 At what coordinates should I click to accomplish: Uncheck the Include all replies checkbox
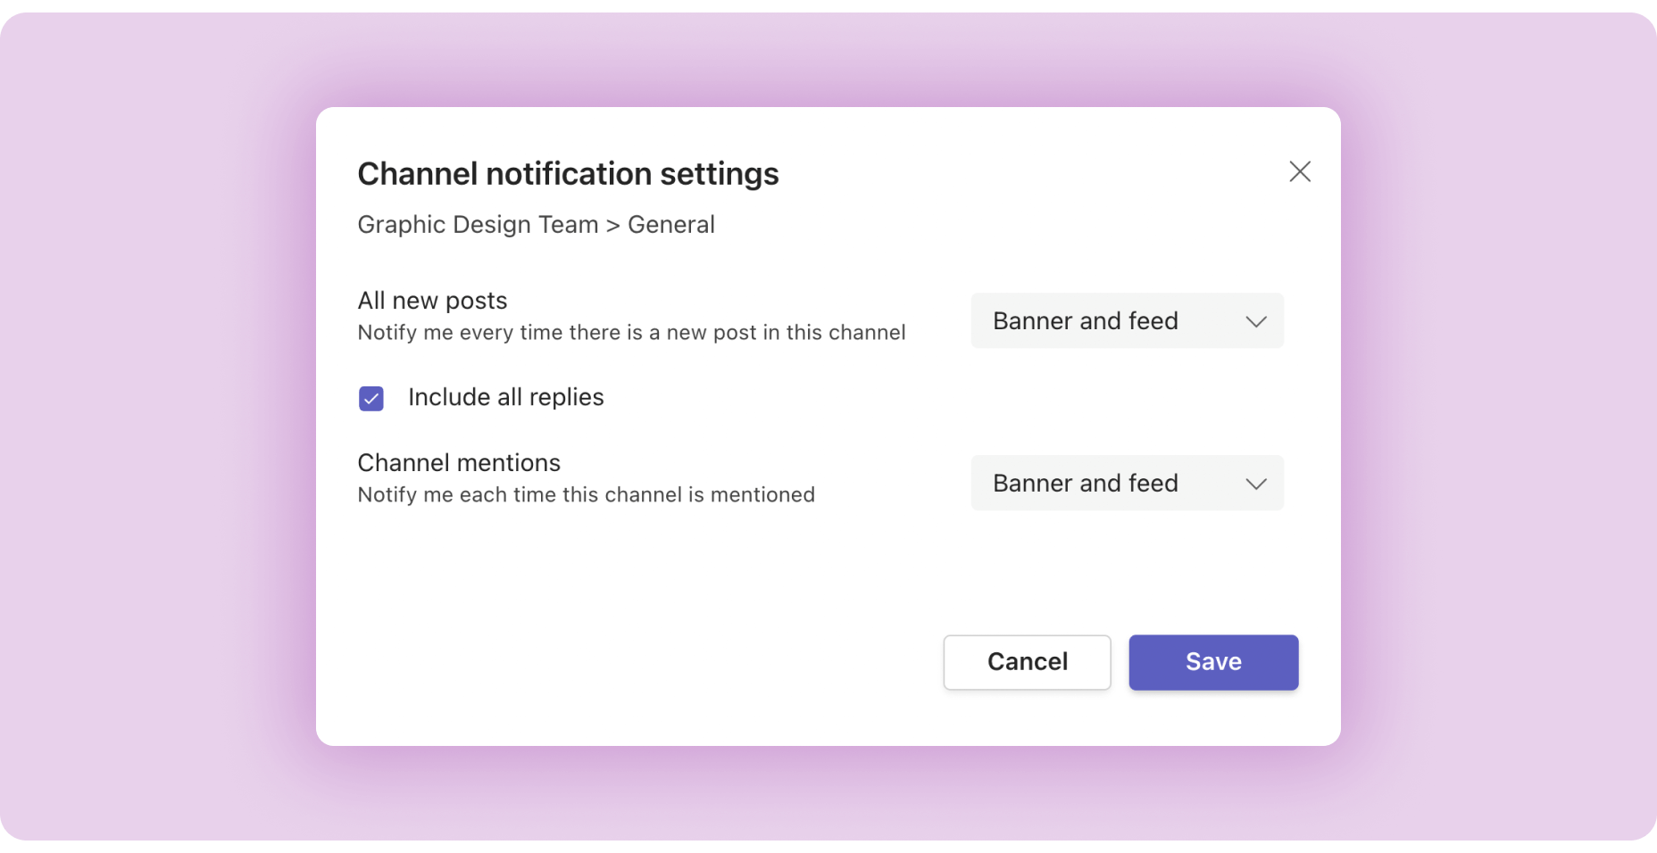pyautogui.click(x=371, y=398)
